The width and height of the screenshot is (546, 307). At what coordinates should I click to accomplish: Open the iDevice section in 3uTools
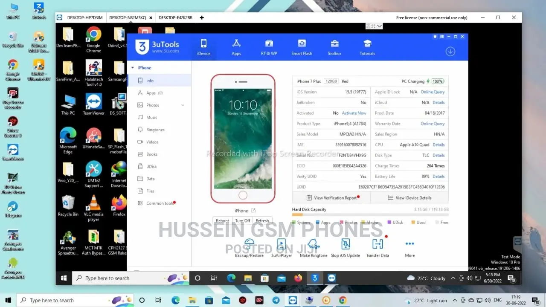tap(203, 47)
